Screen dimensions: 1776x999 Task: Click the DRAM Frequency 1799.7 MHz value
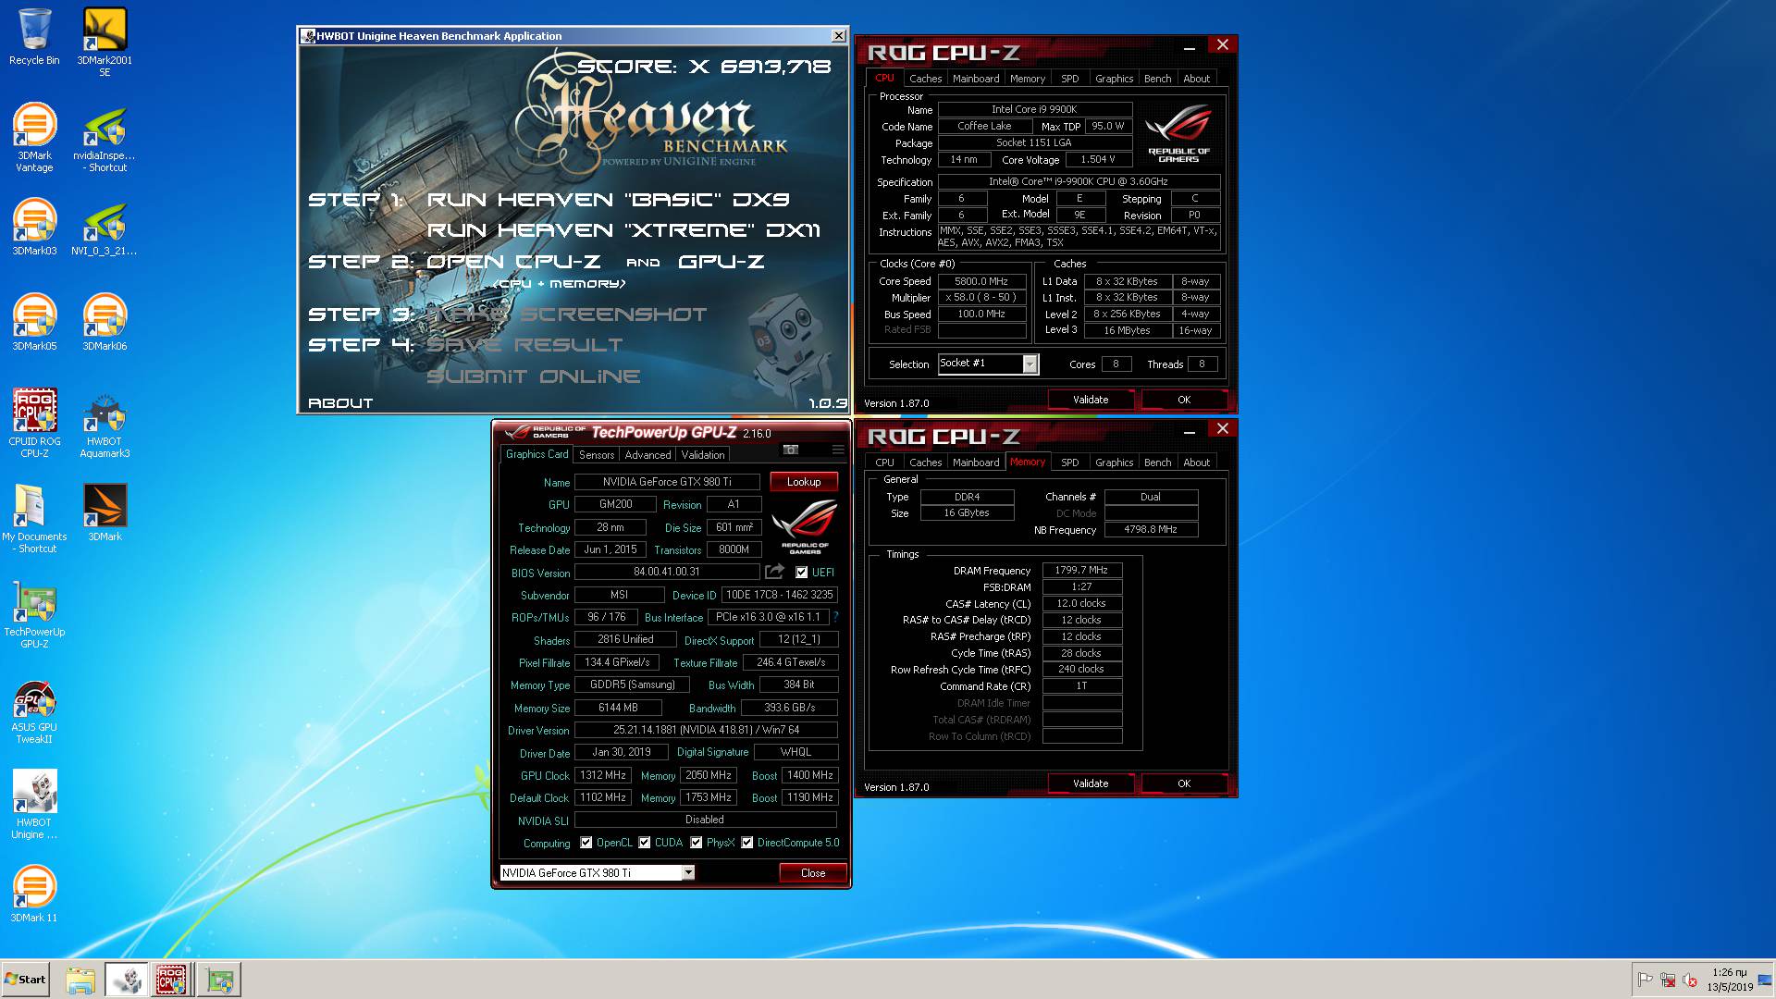click(1081, 571)
